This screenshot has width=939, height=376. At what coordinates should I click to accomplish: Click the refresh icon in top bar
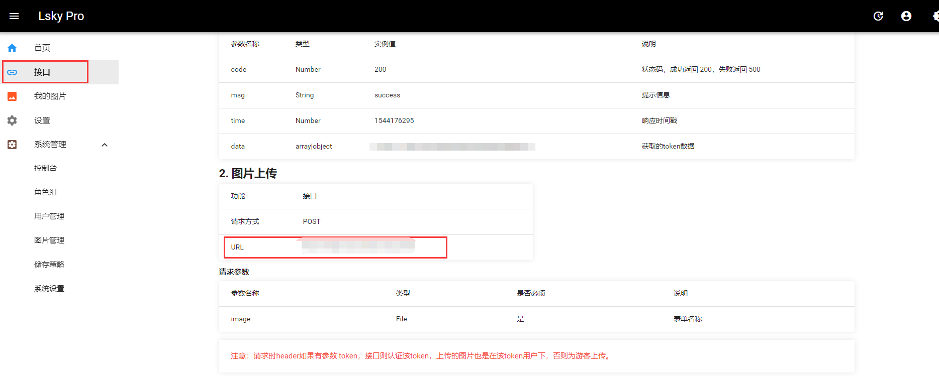(878, 16)
